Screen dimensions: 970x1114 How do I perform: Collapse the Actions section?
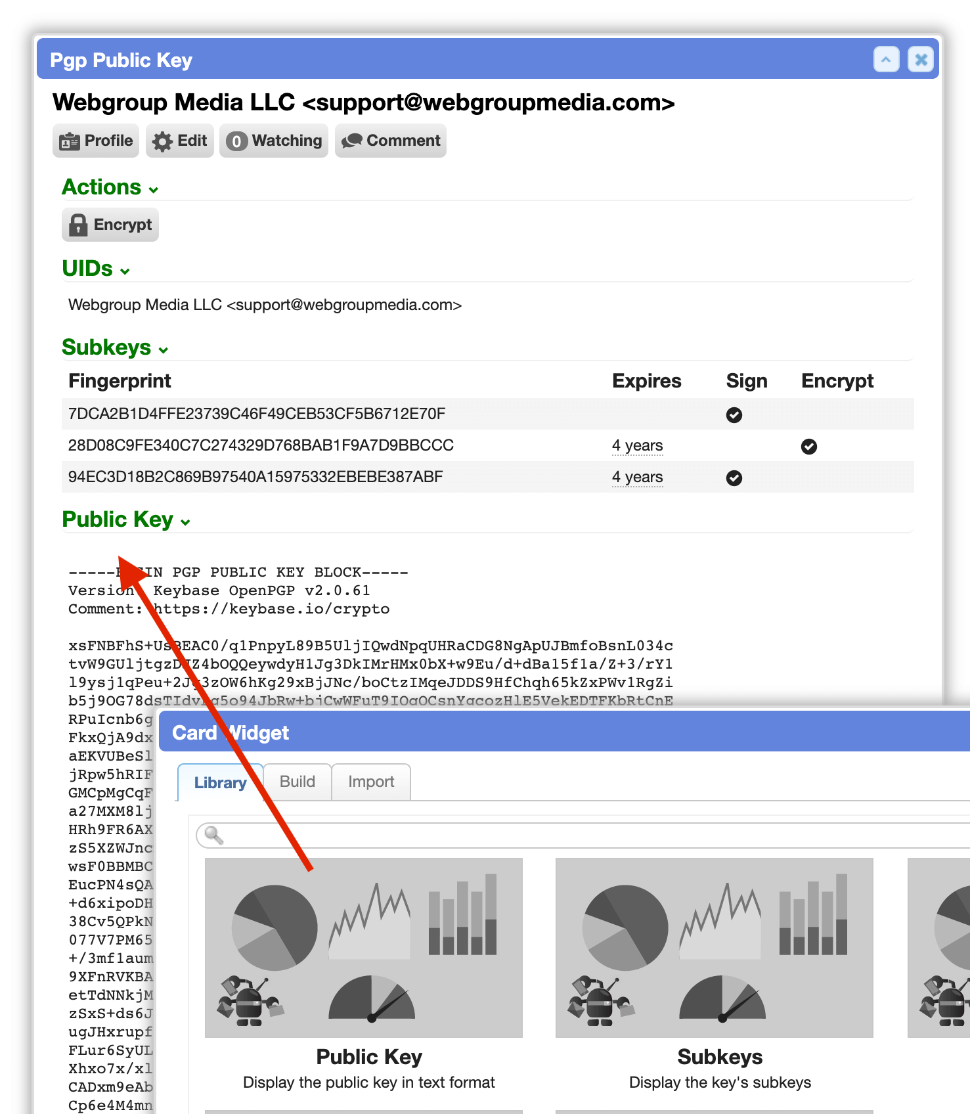click(x=110, y=187)
